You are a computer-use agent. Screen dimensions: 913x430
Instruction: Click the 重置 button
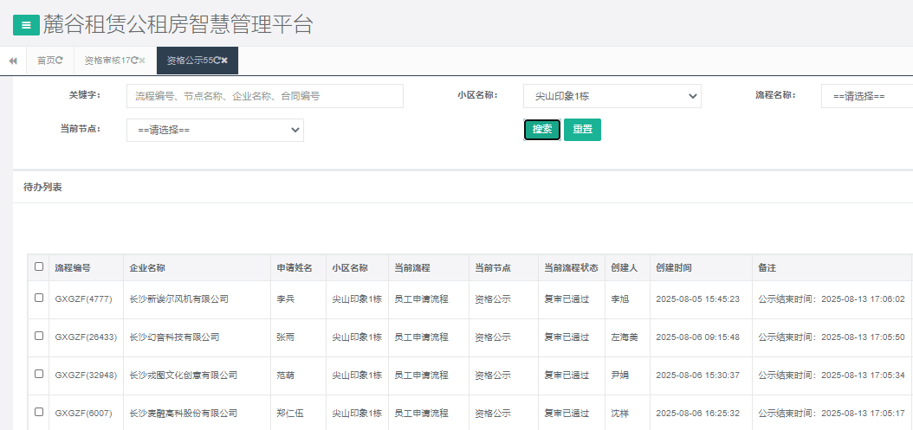[x=582, y=129]
